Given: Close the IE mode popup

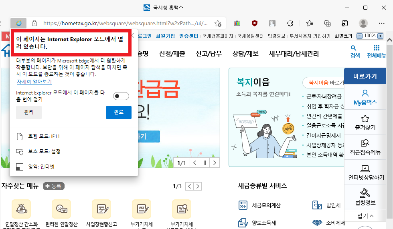Looking at the screenshot, I should (x=133, y=36).
